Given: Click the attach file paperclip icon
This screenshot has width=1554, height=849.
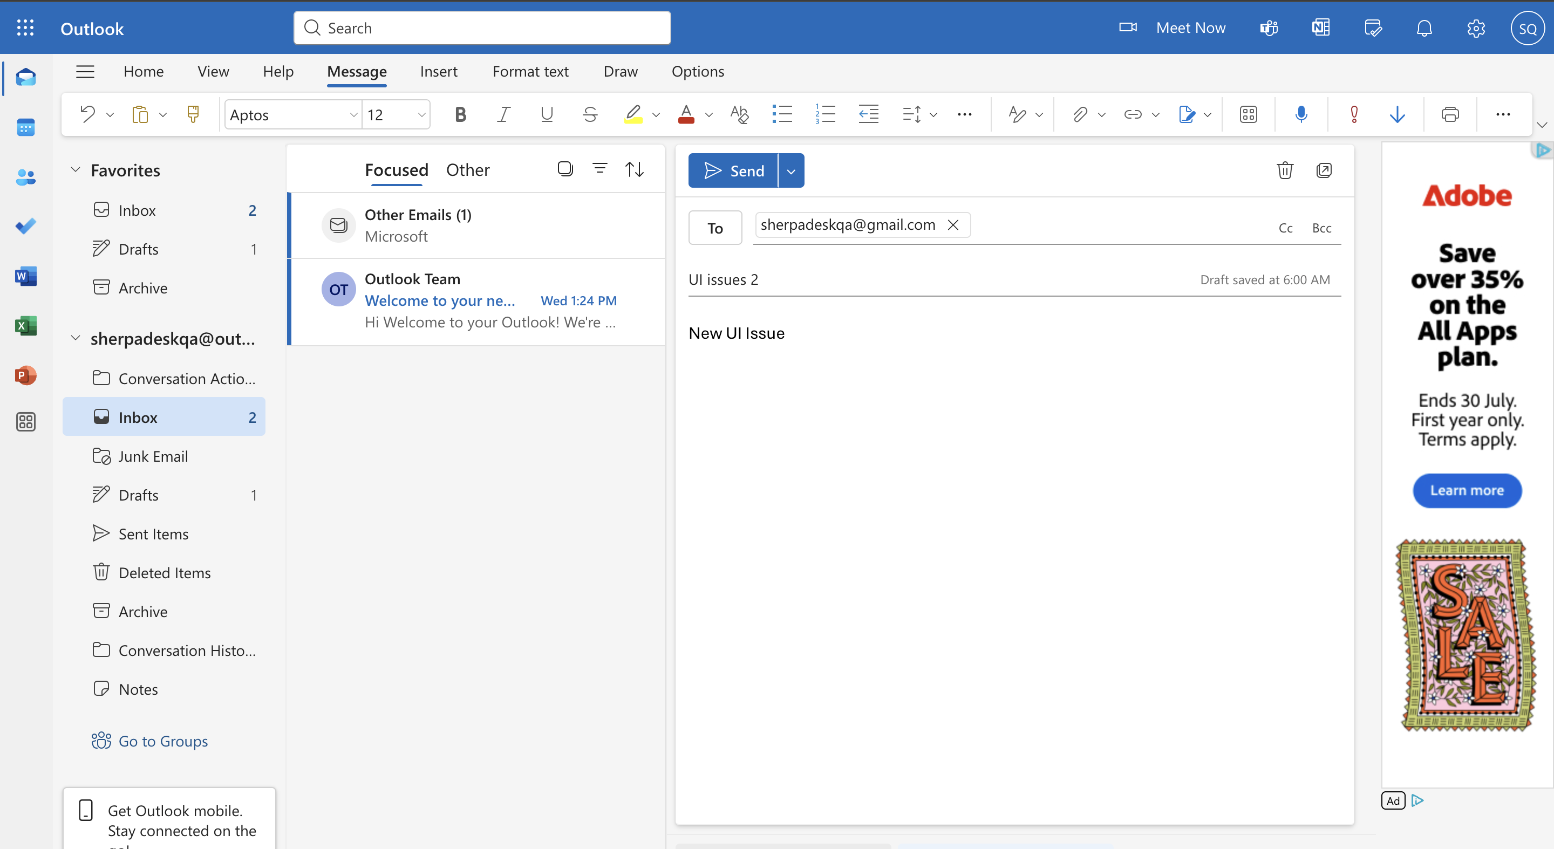Looking at the screenshot, I should point(1079,114).
